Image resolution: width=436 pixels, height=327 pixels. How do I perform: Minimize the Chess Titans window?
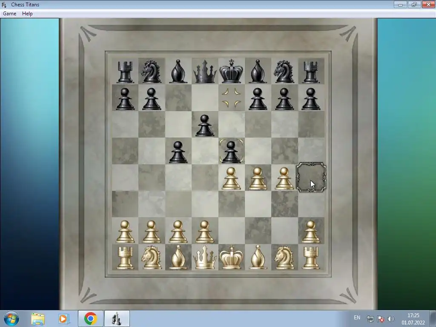click(400, 4)
